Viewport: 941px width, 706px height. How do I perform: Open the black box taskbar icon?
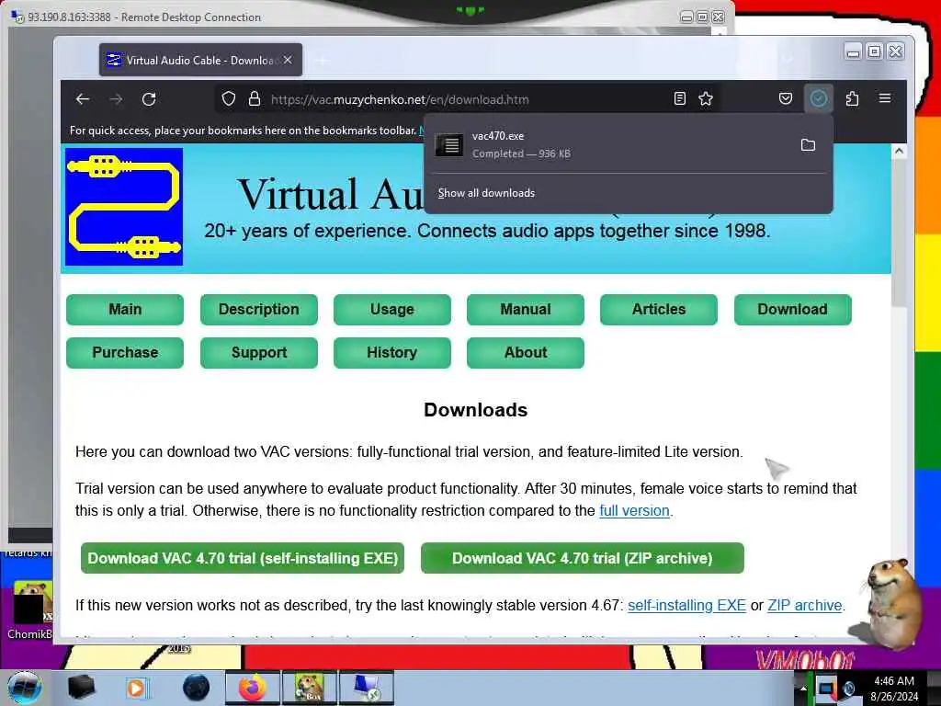(x=81, y=688)
